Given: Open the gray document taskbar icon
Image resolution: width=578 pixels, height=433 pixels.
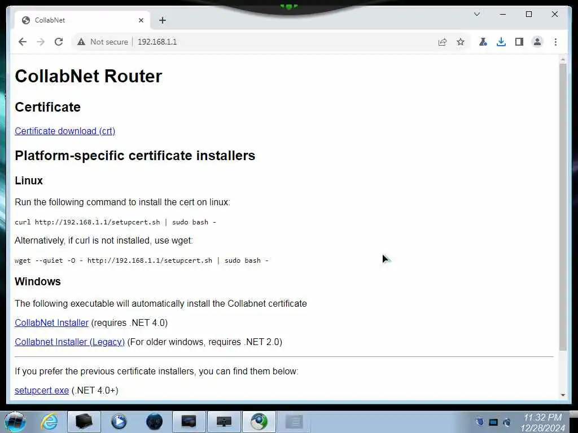Looking at the screenshot, I should (x=294, y=422).
